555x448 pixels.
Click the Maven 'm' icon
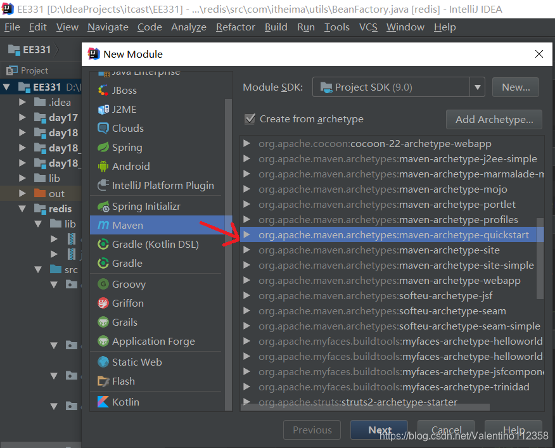click(x=103, y=225)
